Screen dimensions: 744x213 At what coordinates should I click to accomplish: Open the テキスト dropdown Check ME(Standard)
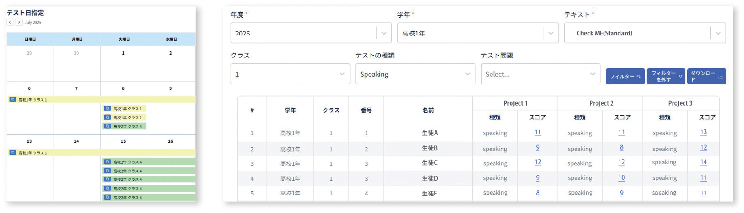[x=718, y=33]
